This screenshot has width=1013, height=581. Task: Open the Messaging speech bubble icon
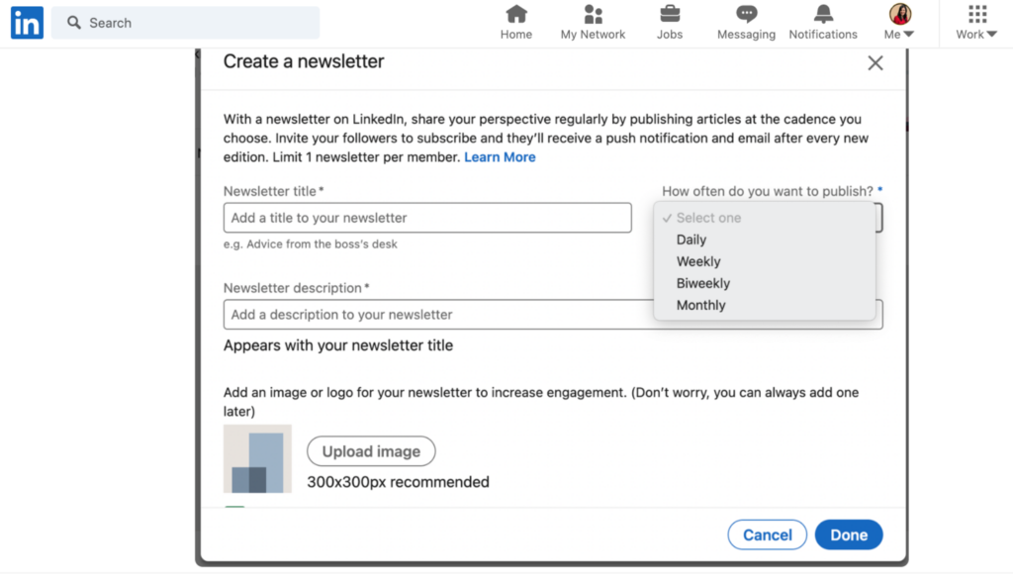(746, 14)
